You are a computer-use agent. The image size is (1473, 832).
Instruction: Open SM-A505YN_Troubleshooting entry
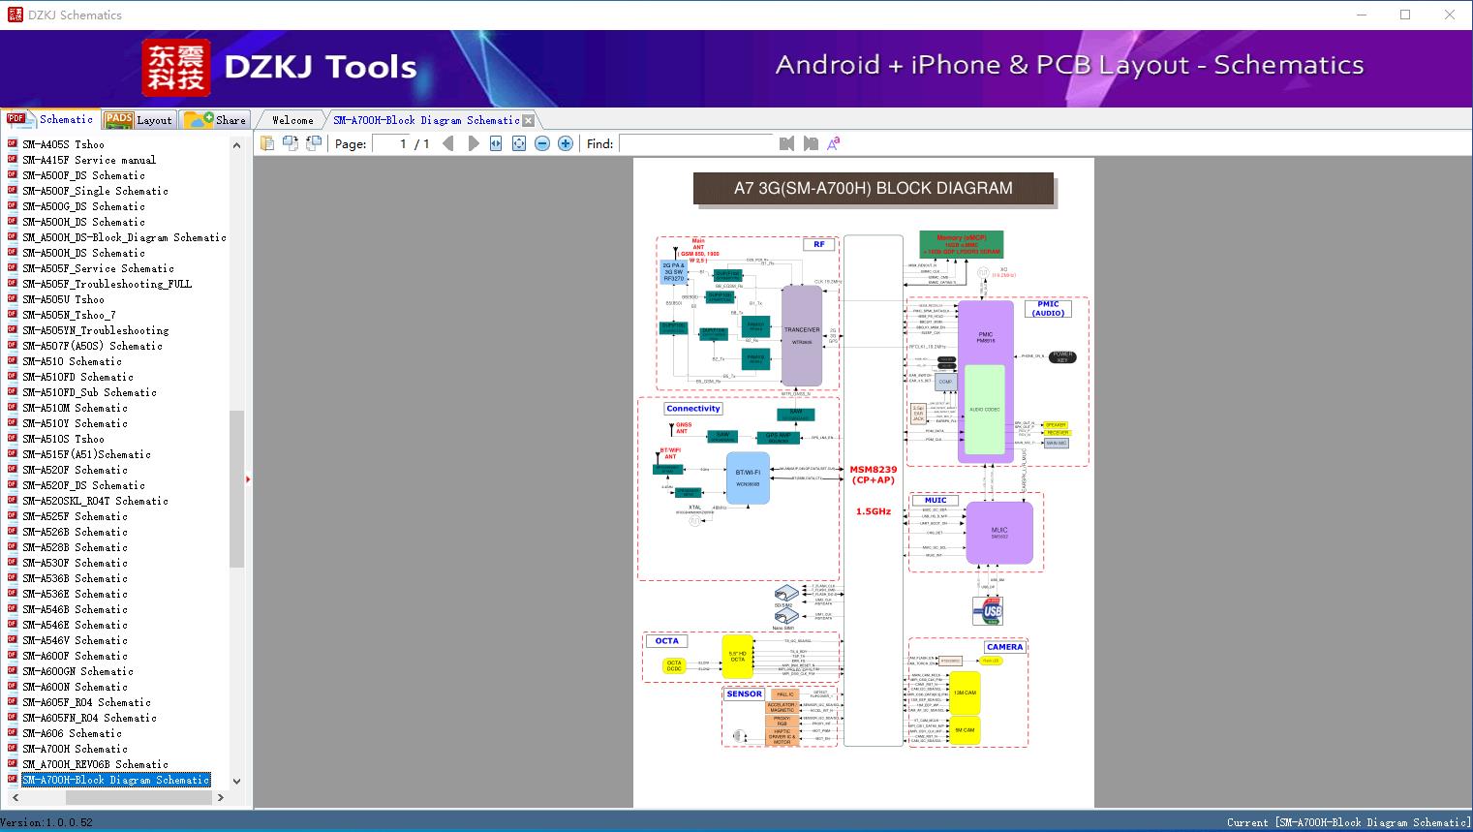pos(95,330)
